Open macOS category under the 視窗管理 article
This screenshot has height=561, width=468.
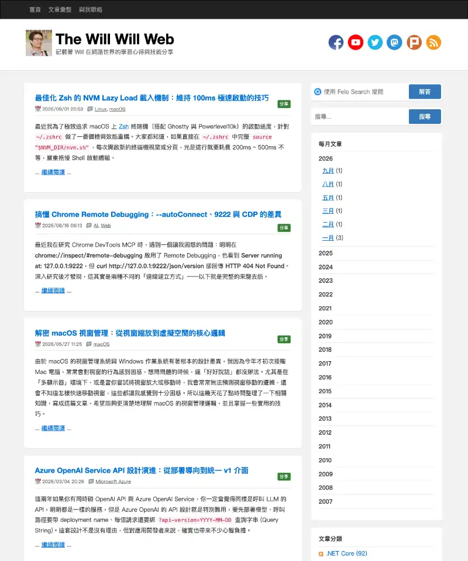(101, 344)
